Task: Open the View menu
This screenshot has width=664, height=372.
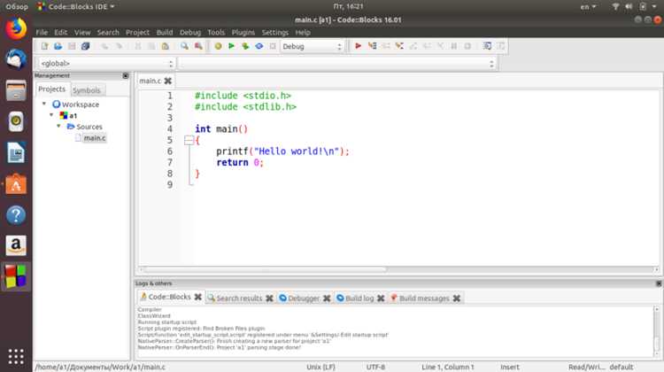Action: pyautogui.click(x=82, y=32)
